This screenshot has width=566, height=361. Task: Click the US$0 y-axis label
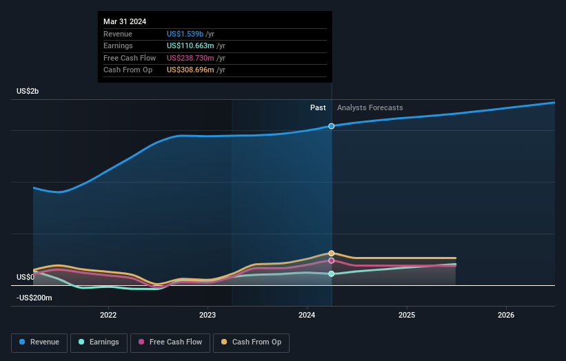point(26,278)
